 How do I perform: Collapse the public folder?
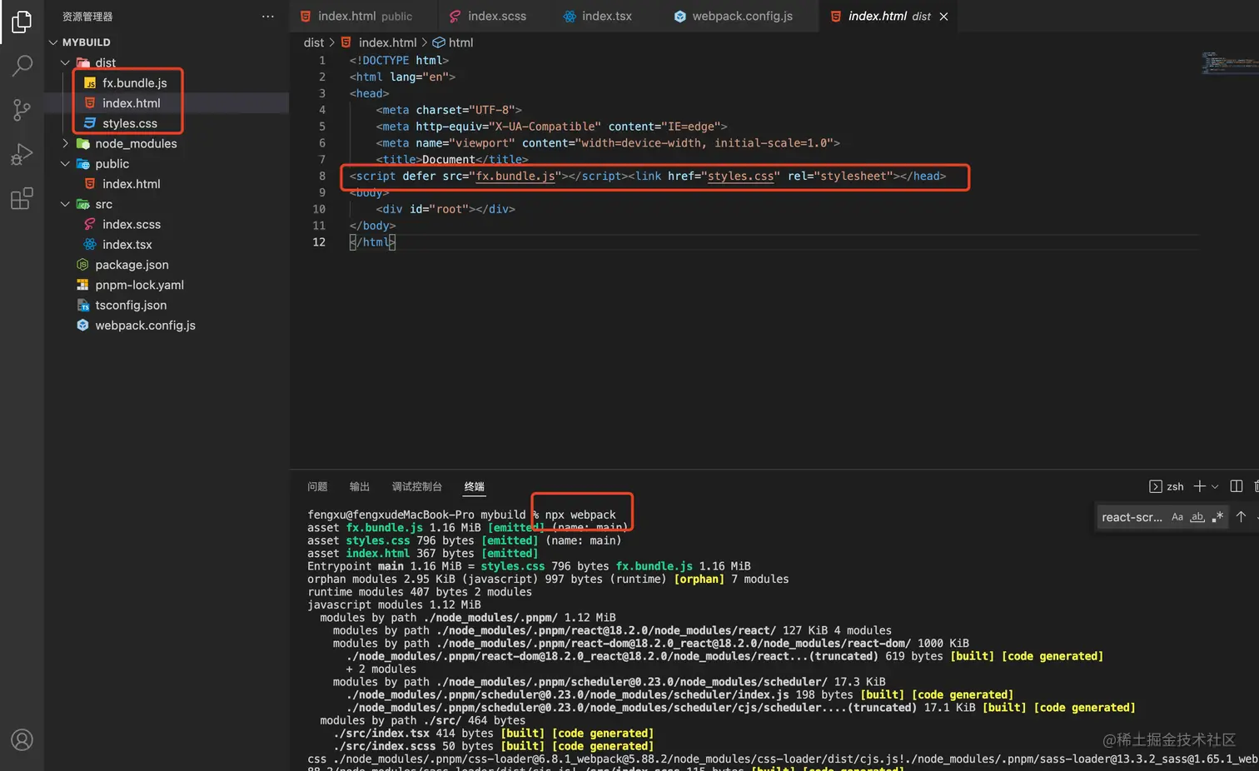click(65, 164)
